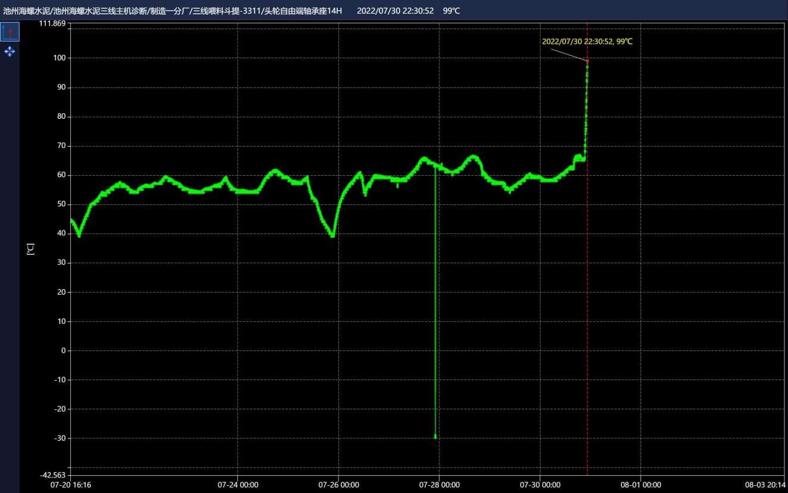Click the bottom of the -30 spike
Image resolution: width=788 pixels, height=493 pixels.
435,437
